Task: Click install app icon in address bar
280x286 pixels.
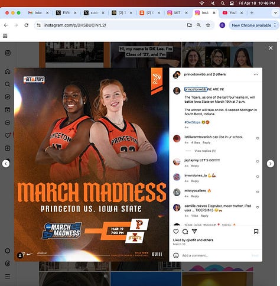Action: (x=190, y=25)
